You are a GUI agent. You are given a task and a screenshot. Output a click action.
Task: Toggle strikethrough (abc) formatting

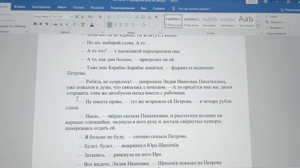(x=56, y=24)
